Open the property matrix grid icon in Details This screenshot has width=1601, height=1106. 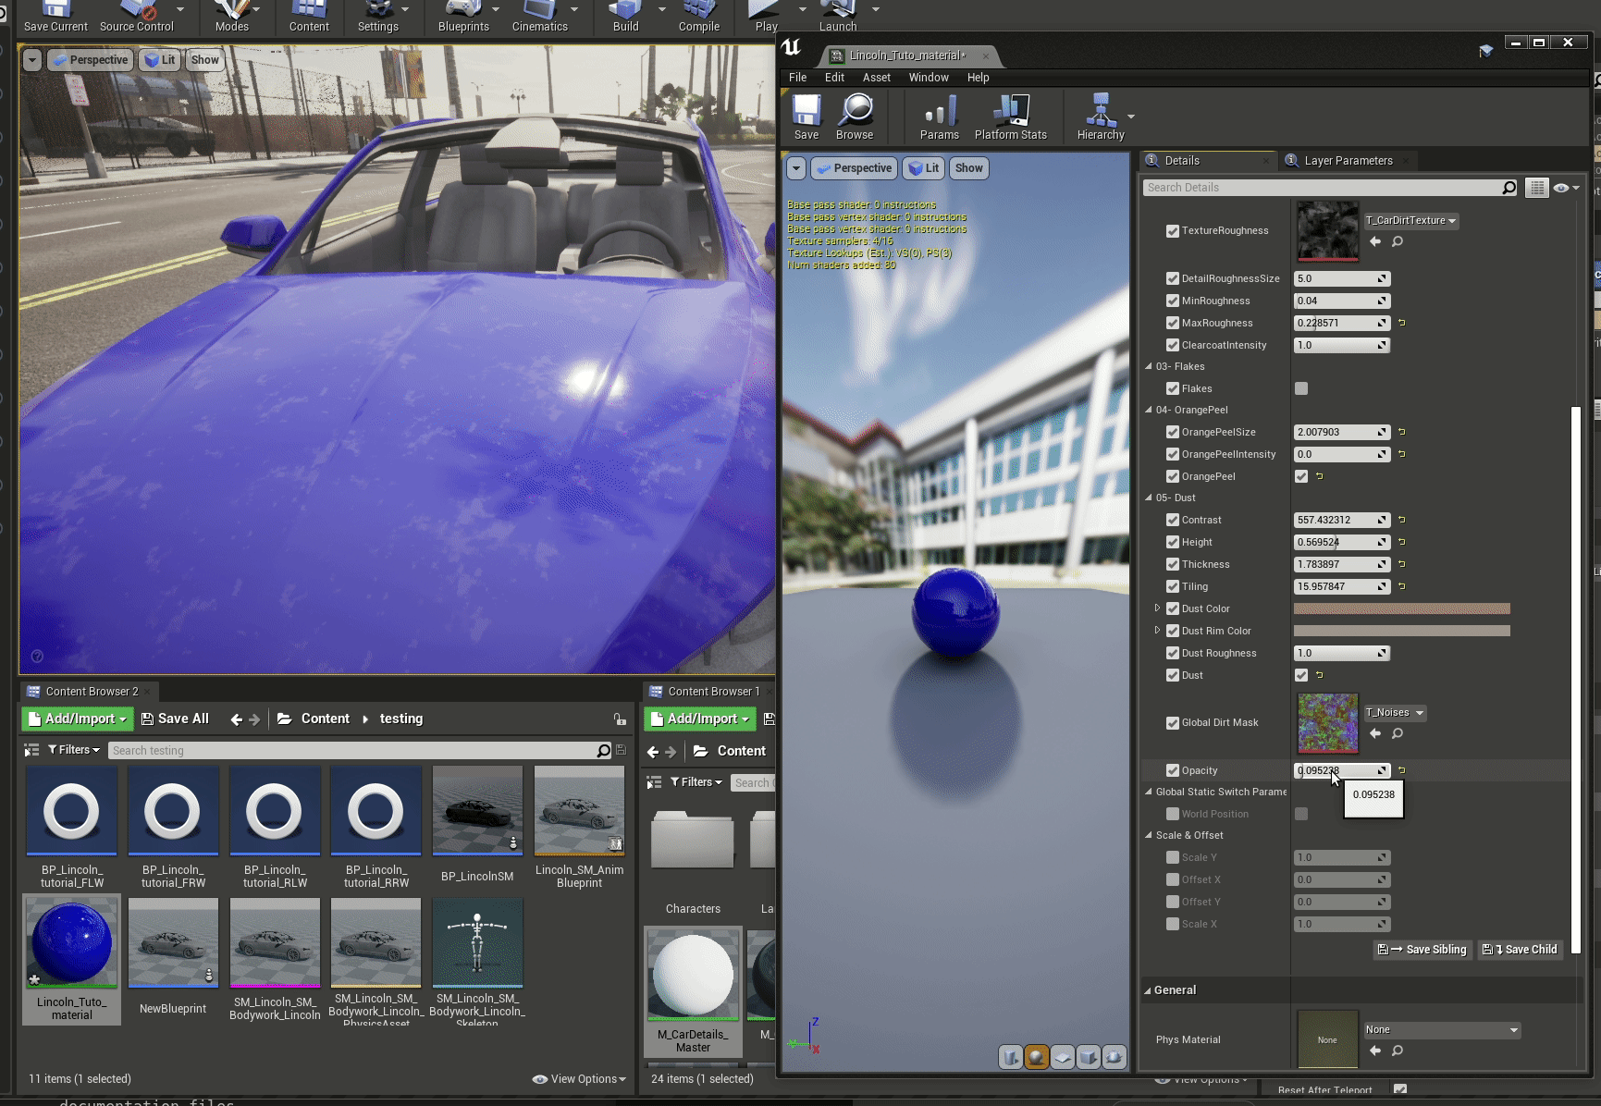click(1536, 188)
